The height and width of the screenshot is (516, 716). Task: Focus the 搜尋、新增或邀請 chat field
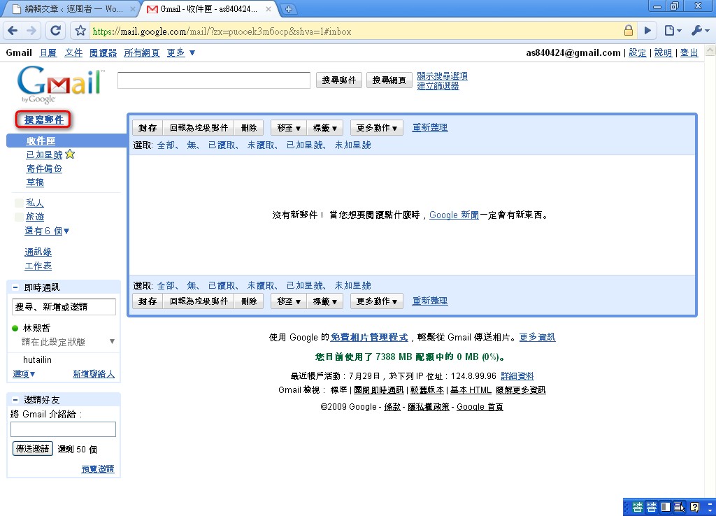coord(64,307)
